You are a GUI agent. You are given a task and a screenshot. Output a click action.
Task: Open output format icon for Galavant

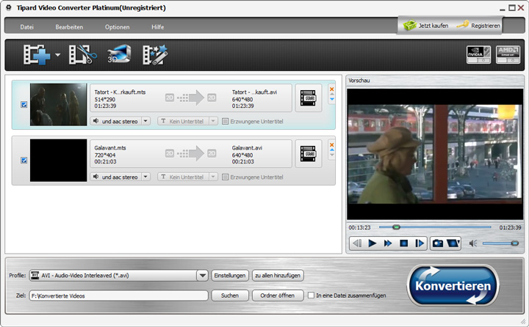pos(308,154)
